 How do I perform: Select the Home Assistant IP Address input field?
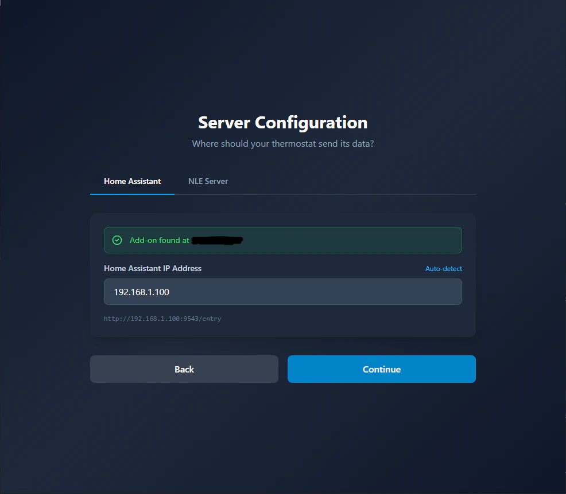tap(282, 292)
